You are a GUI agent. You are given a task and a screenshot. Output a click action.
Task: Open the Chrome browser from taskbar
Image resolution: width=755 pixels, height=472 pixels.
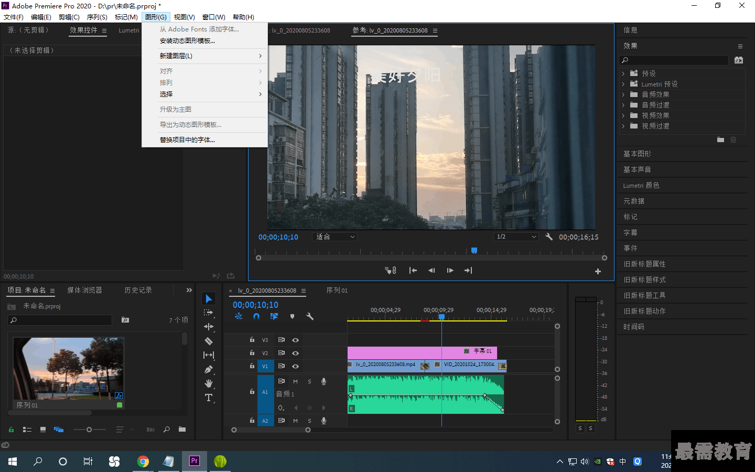(x=143, y=462)
